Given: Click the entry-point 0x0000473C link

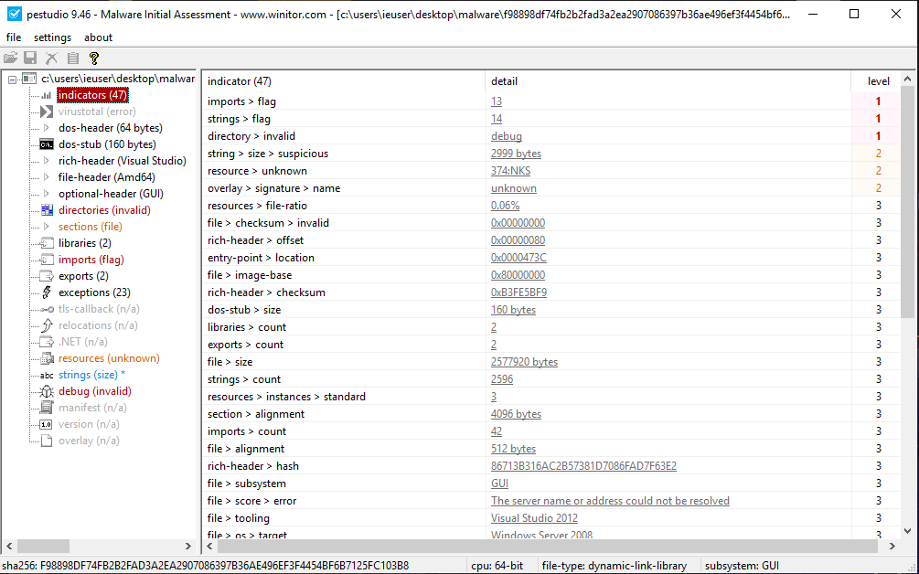Looking at the screenshot, I should pos(518,258).
